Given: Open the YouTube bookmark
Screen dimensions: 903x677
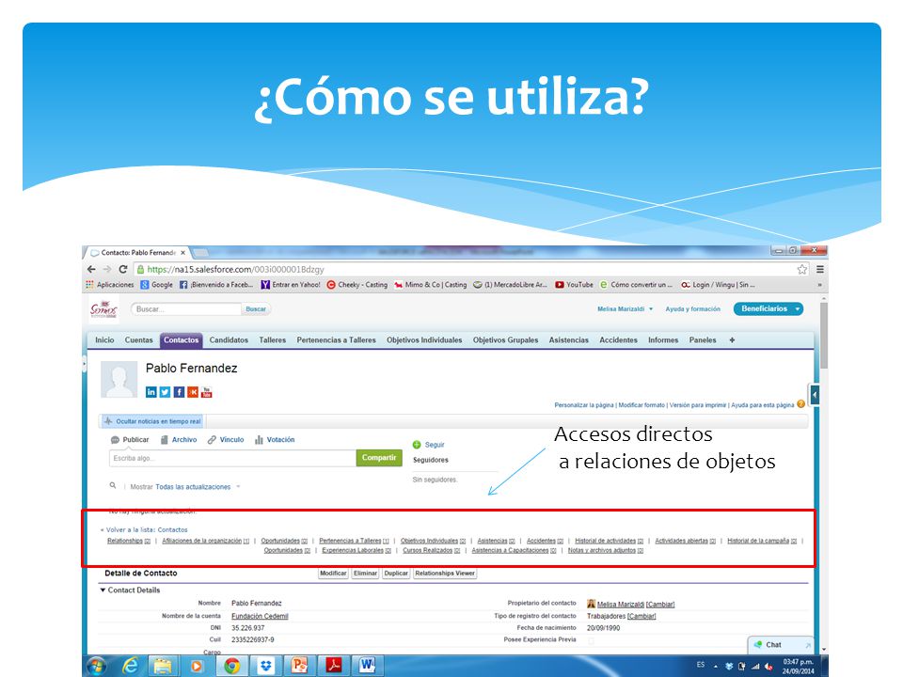Looking at the screenshot, I should (574, 284).
